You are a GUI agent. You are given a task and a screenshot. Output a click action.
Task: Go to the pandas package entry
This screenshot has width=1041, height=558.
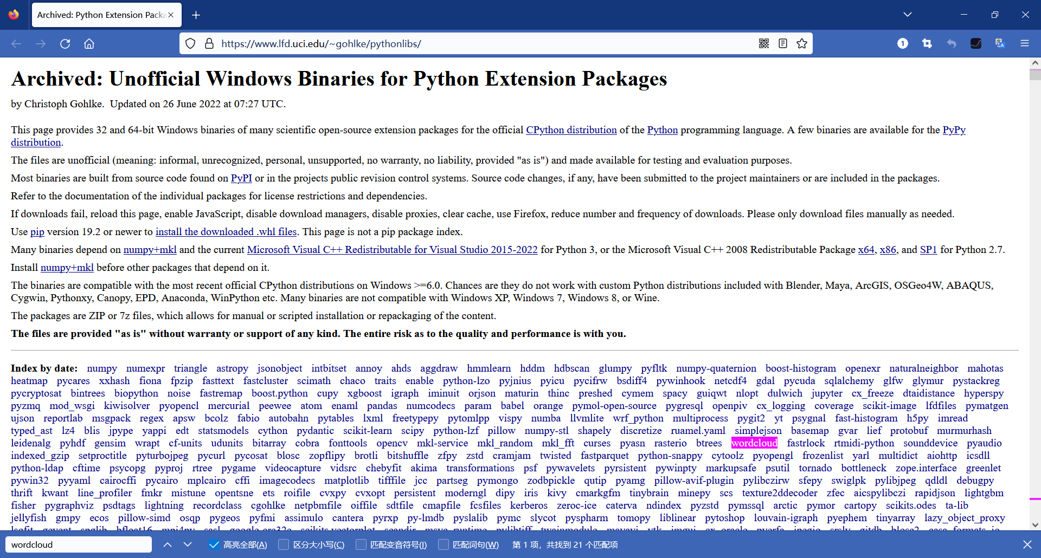(382, 406)
